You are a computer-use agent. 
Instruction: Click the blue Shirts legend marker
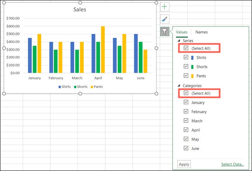click(x=60, y=87)
